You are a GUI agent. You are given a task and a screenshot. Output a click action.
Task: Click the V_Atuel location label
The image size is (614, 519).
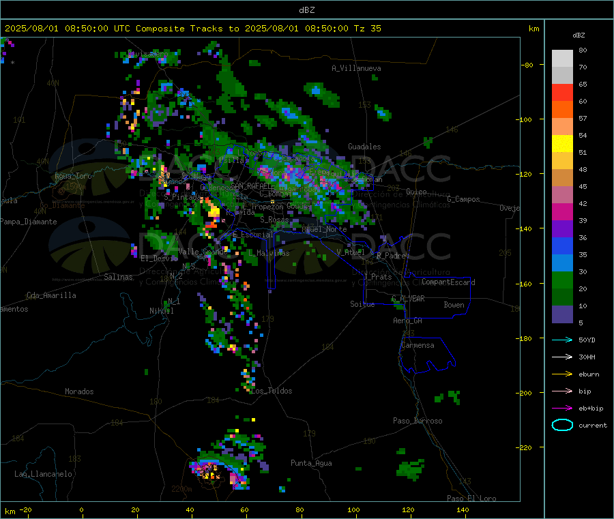click(351, 252)
